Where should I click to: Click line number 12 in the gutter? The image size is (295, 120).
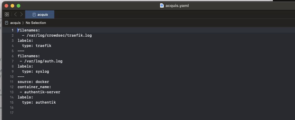(x=12, y=87)
